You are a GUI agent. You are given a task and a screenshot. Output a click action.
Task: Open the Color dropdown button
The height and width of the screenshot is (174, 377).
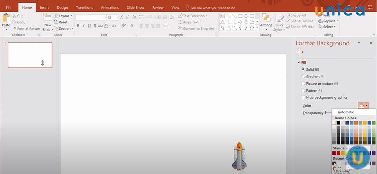pyautogui.click(x=363, y=105)
